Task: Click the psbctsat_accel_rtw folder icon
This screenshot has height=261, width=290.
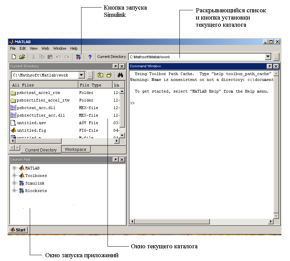Action: [13, 93]
